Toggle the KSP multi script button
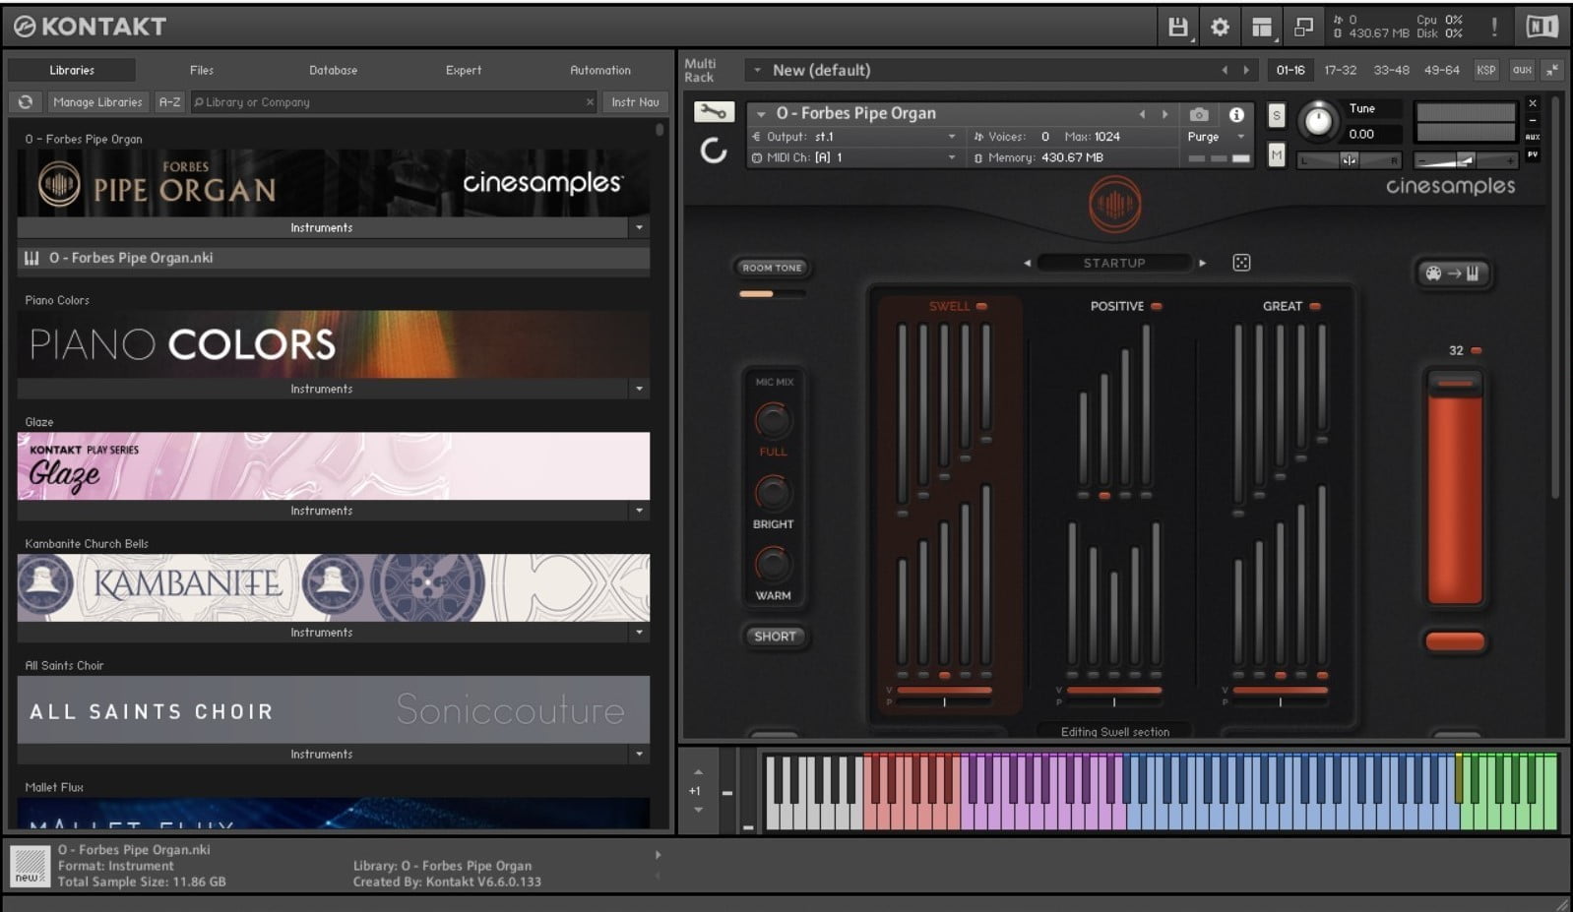 tap(1485, 70)
